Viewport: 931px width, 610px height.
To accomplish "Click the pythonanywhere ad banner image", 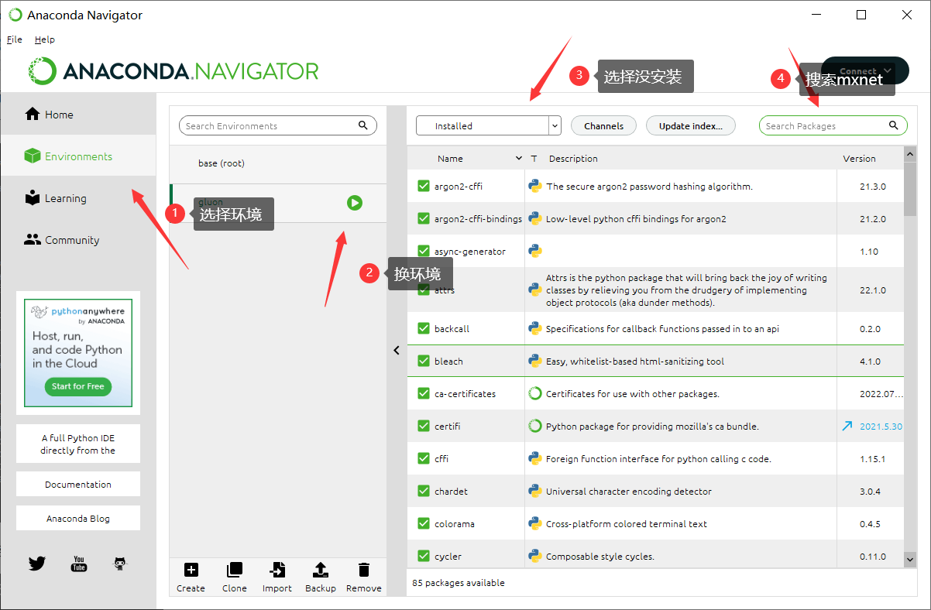I will click(78, 353).
